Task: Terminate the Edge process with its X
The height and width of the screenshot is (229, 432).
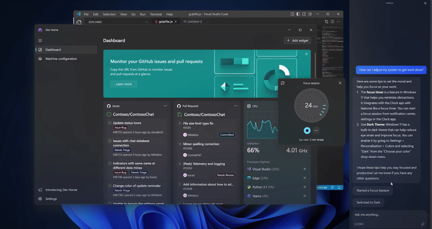Action: click(x=305, y=178)
